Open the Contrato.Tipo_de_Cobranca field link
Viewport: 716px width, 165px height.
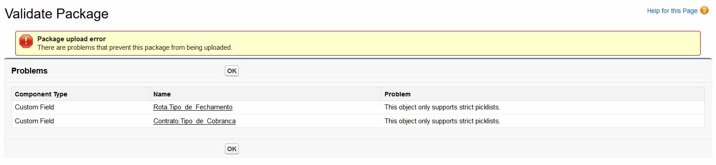coord(194,121)
